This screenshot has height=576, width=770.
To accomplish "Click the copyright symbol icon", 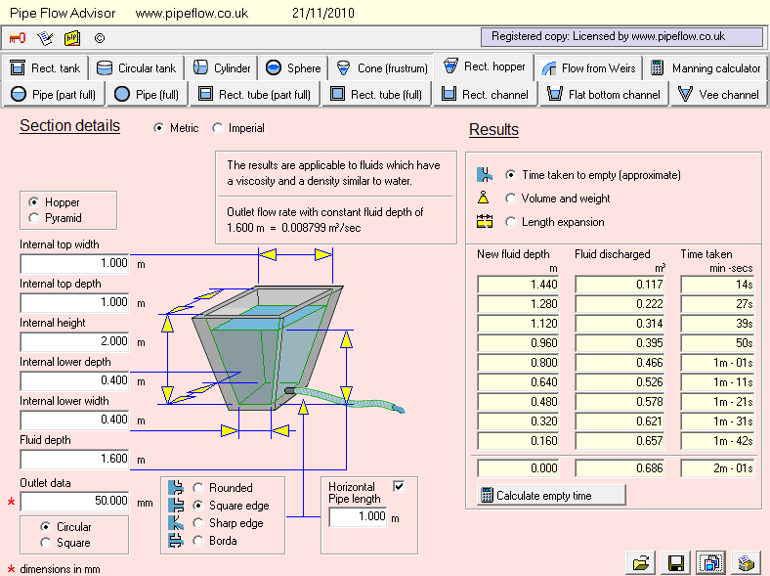I will click(x=99, y=38).
